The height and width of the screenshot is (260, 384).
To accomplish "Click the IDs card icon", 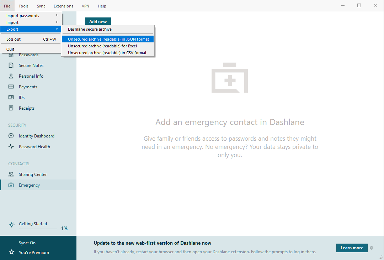I will tap(11, 97).
